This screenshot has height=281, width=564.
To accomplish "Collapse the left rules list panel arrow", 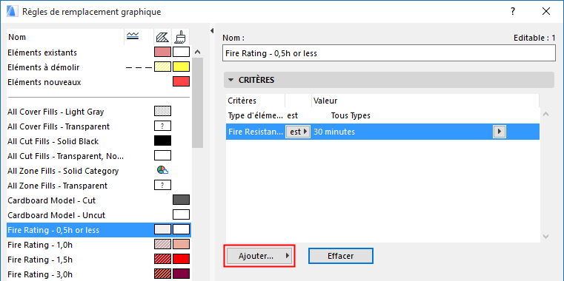I will [212, 31].
